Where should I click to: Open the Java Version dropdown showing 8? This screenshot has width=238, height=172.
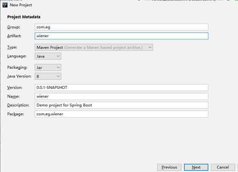point(48,76)
